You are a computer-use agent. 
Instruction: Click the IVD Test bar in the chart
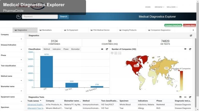click(72, 85)
